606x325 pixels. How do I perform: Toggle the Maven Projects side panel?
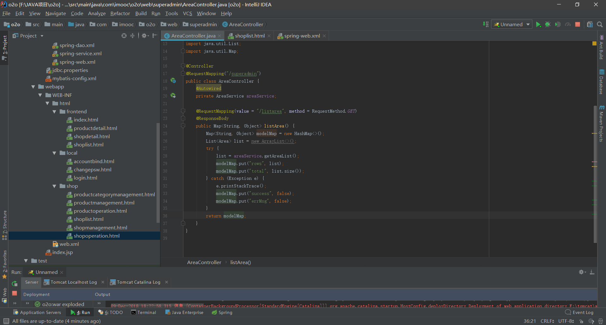(602, 124)
